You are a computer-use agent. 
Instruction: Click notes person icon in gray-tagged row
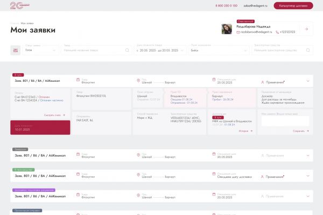pyautogui.click(x=263, y=155)
